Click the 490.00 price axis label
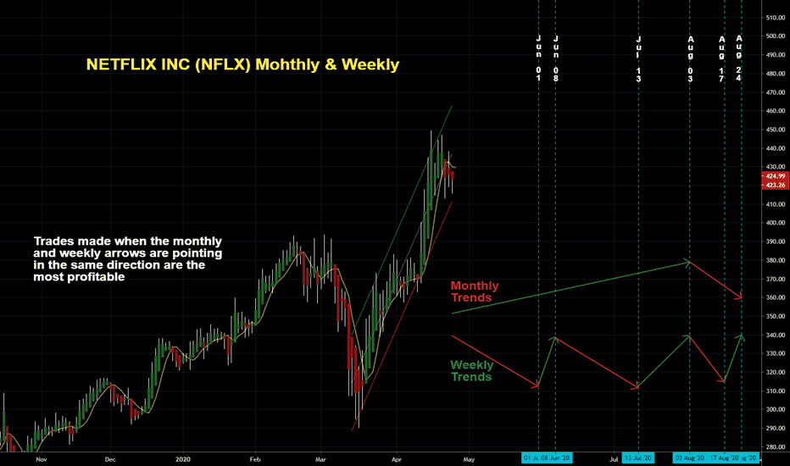 (776, 55)
